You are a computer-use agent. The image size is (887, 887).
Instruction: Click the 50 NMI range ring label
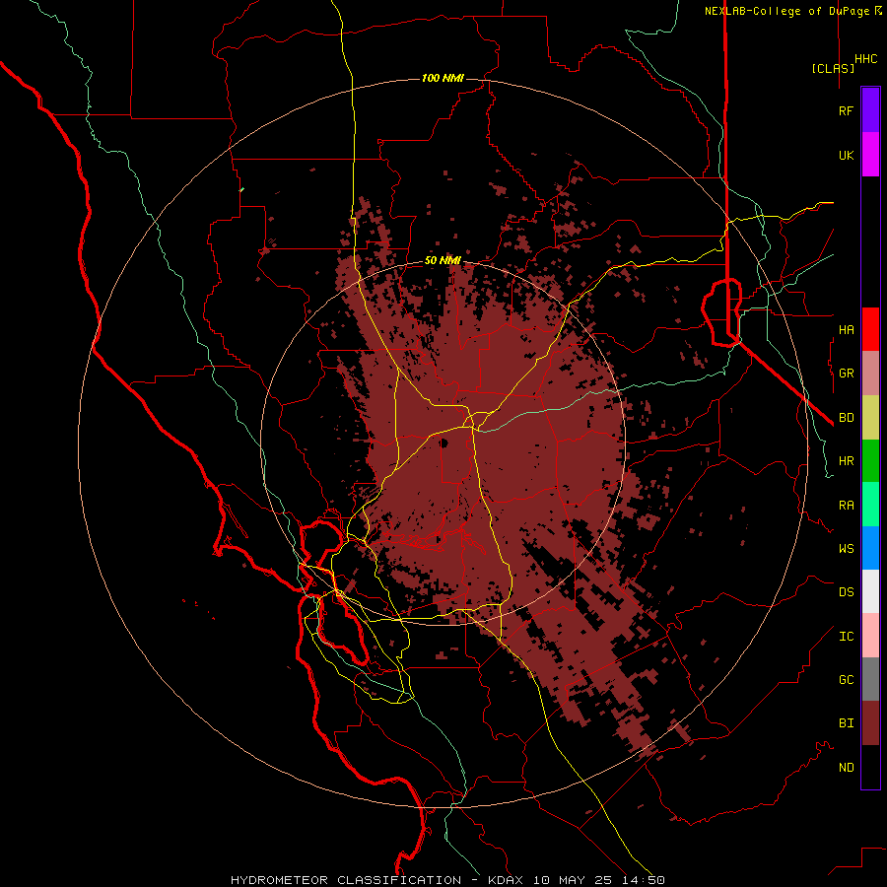click(x=443, y=260)
